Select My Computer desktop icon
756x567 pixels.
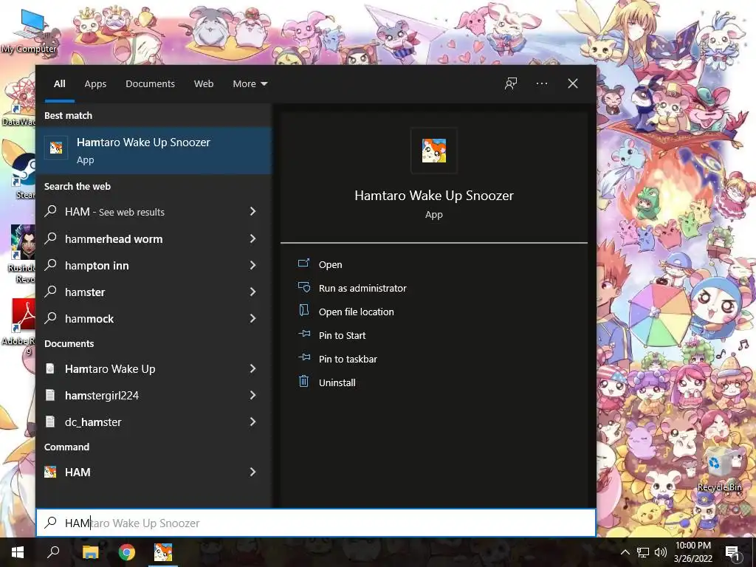[x=30, y=31]
